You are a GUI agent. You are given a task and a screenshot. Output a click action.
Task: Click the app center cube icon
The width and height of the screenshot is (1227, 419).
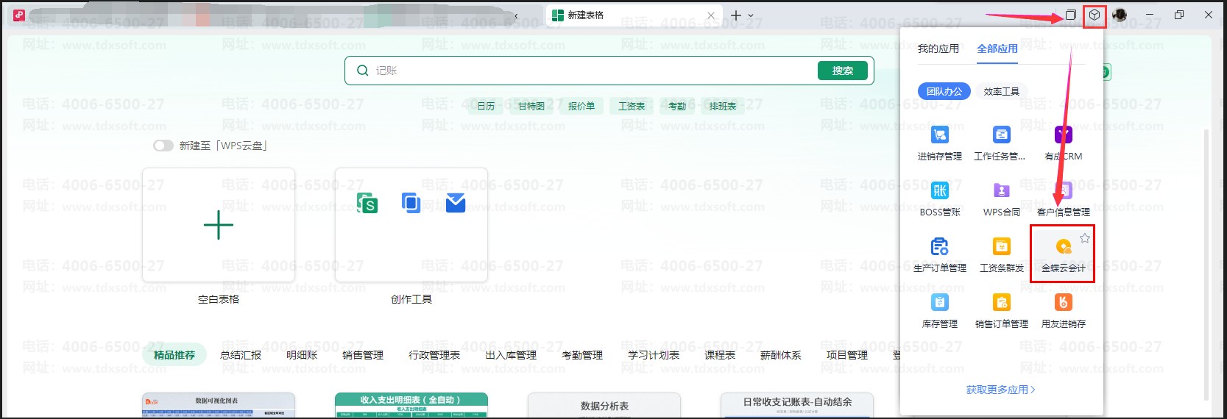pos(1095,15)
